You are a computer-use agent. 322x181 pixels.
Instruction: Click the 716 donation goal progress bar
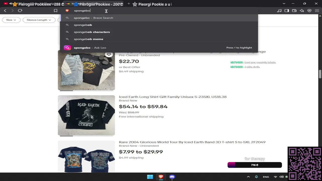255,165
